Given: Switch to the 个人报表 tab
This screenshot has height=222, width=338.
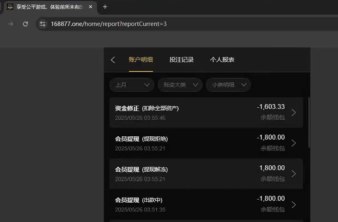Looking at the screenshot, I should [x=222, y=60].
